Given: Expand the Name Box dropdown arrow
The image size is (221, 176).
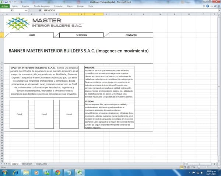Looking at the screenshot, I should pyautogui.click(x=26, y=10).
